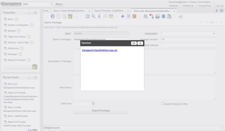Open the Organization dropdown arrow
Image resolution: width=225 pixels, height=131 pixels.
214,33
